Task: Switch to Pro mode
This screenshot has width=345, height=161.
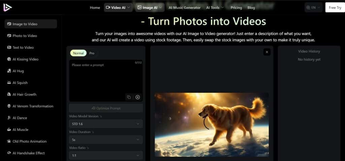Action: [92, 53]
